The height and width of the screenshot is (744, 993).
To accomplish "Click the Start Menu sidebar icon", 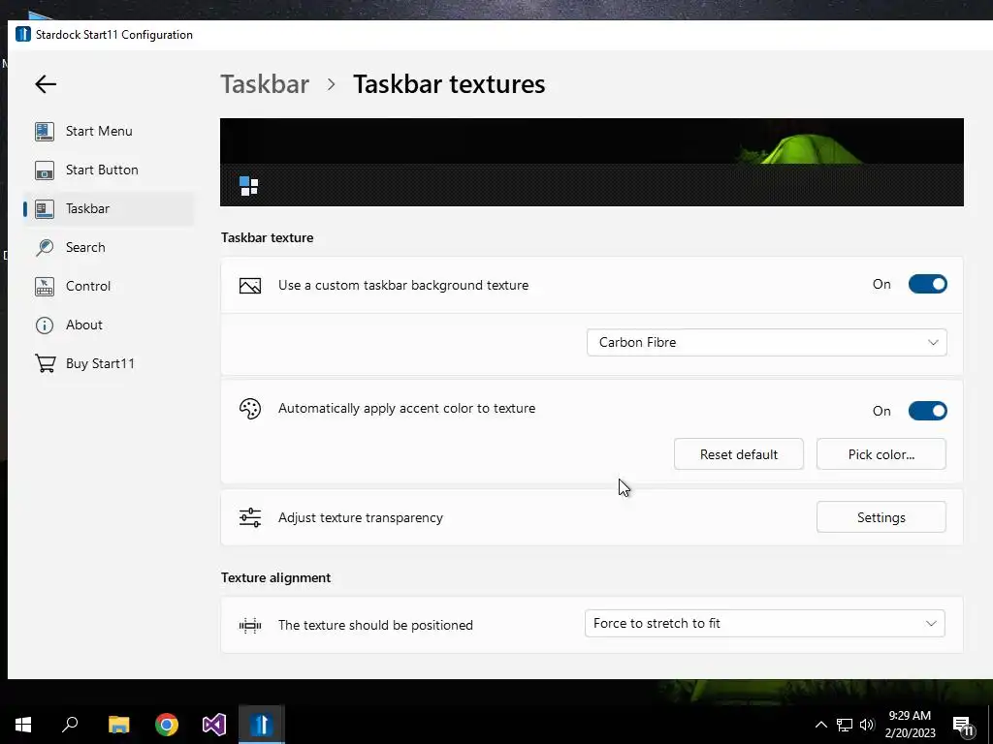I will click(45, 131).
